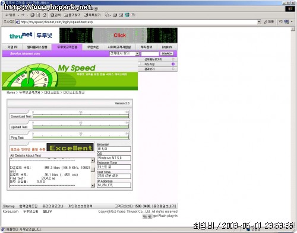Switch site to English tab
297x233 pixels.
(x=167, y=47)
